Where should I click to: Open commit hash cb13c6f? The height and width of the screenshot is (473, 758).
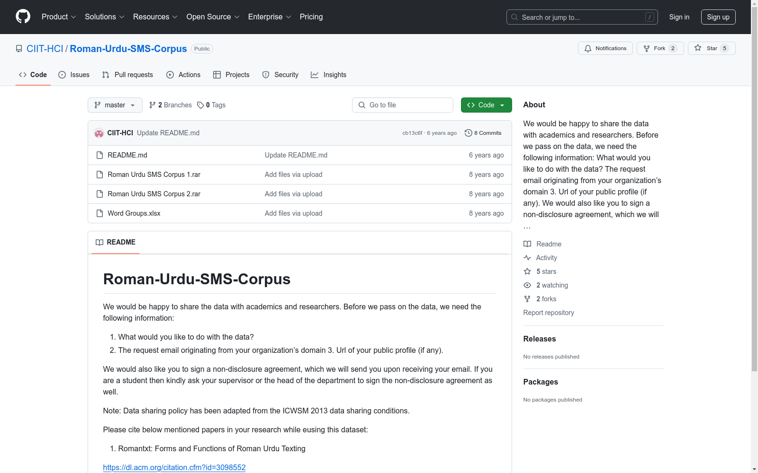tap(412, 133)
